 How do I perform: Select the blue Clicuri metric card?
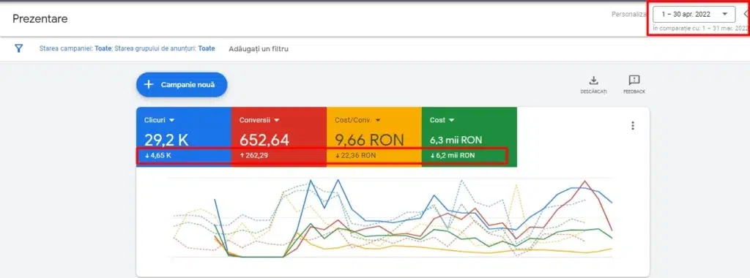pyautogui.click(x=184, y=137)
